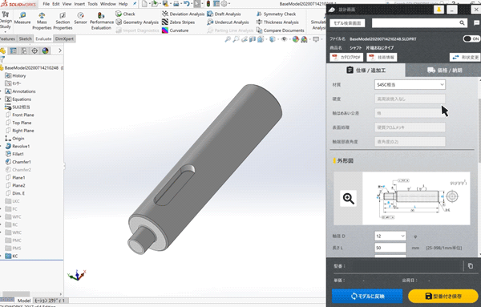
Task: Click the Rebuild traffic light icon
Action: click(208, 4)
